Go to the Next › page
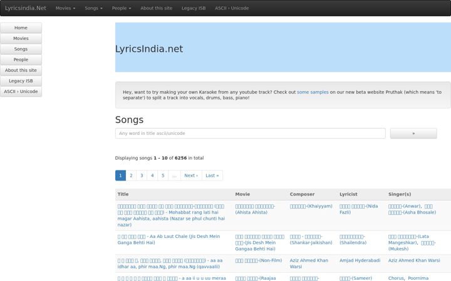Viewport: 451px width, 281px height. [191, 175]
